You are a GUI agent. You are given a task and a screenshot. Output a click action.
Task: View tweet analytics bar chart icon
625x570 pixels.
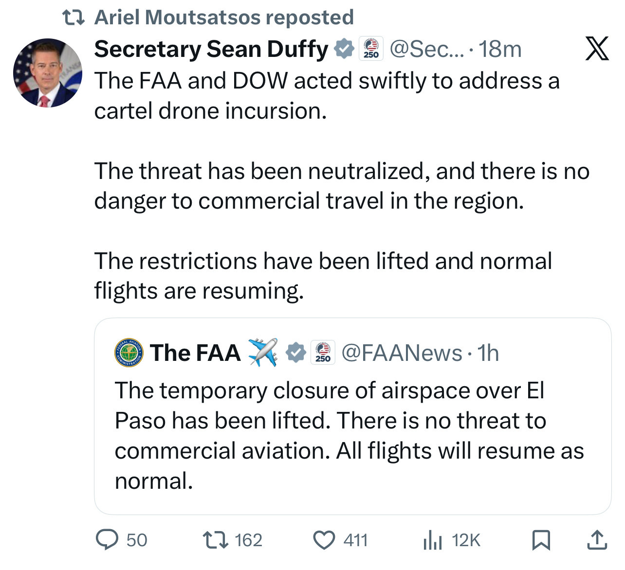[x=432, y=540]
